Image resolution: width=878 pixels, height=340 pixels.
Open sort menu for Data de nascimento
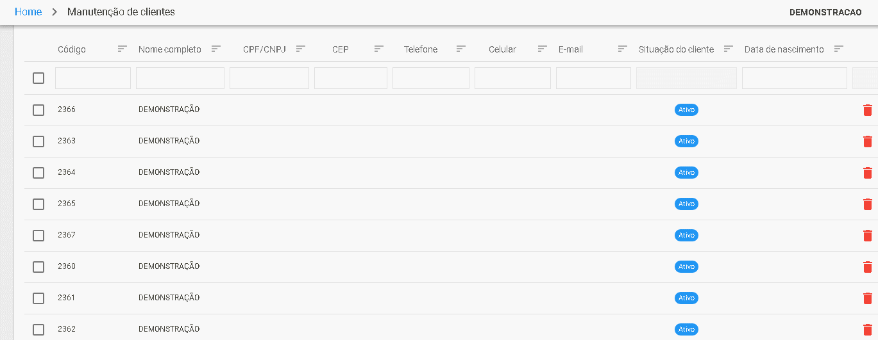[839, 49]
